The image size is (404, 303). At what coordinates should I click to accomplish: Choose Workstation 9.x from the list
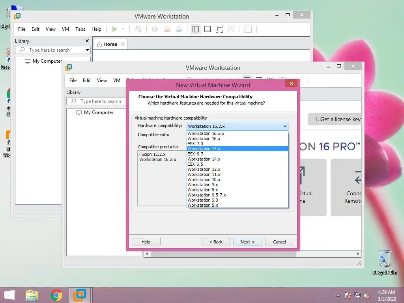(237, 185)
